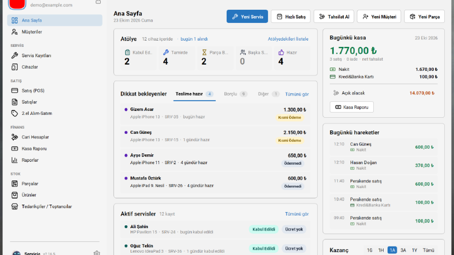Click the Cari Hesaplar icon
Viewport: 454px width, 255px height.
pyautogui.click(x=14, y=137)
